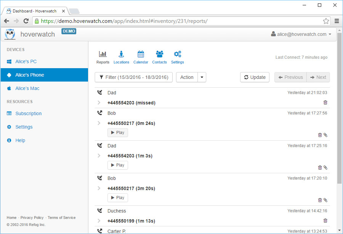Switch to Dashboard Hoverwatch browser tab
Viewport: 343px width, 234px height.
[x=35, y=11]
